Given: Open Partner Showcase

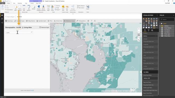Looking at the screenshot, I should 43,8.
